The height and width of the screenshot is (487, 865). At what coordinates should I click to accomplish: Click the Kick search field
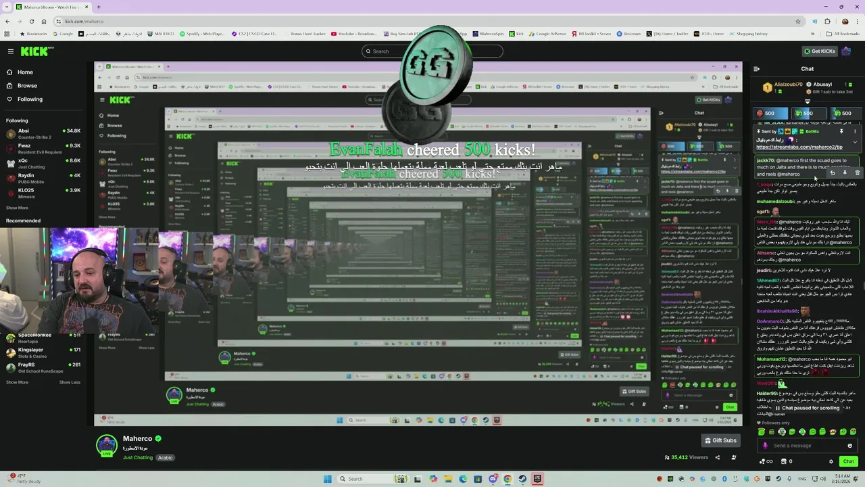[432, 51]
